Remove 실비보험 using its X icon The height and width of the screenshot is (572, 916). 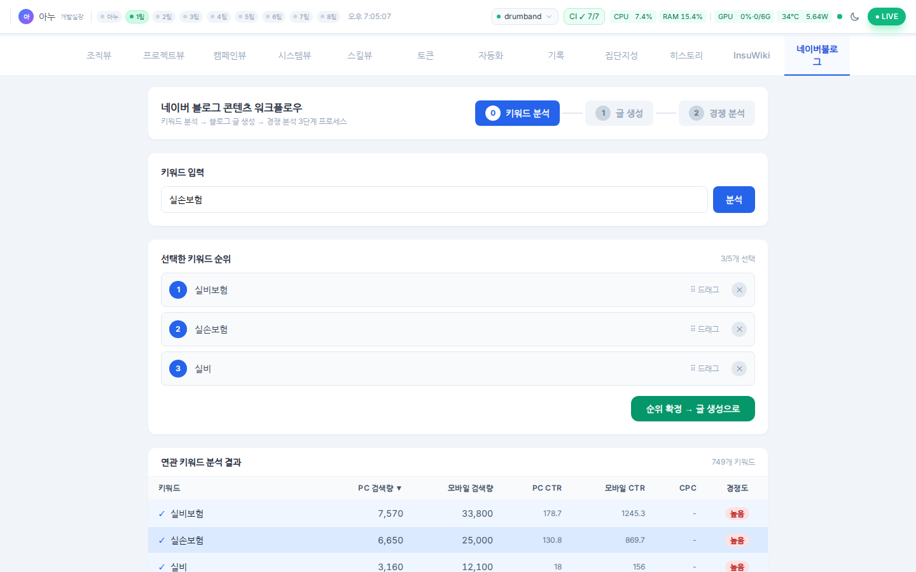tap(739, 290)
